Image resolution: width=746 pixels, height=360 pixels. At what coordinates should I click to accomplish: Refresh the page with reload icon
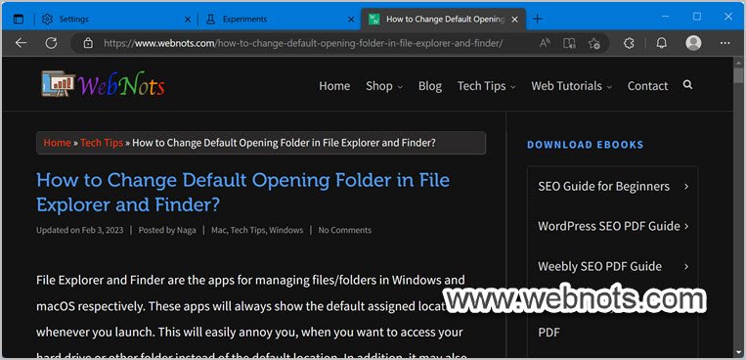(x=51, y=43)
